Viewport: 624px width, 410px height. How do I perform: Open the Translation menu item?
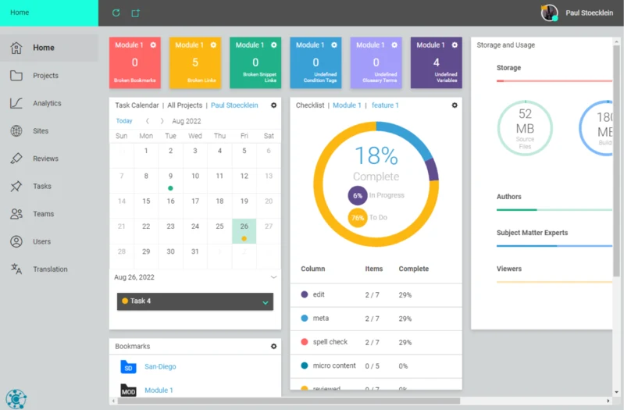[x=49, y=269]
